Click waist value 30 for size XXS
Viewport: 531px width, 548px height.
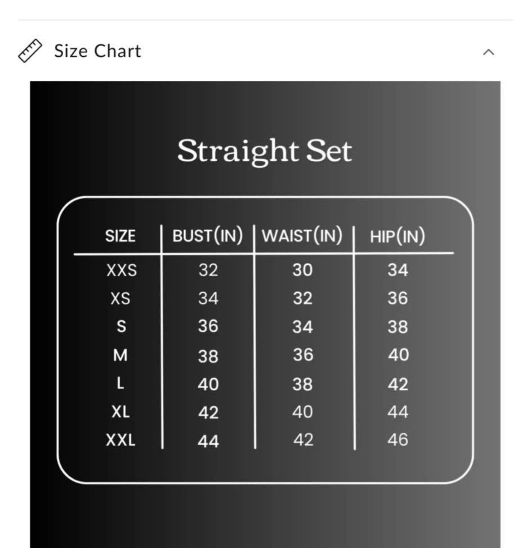pos(303,270)
